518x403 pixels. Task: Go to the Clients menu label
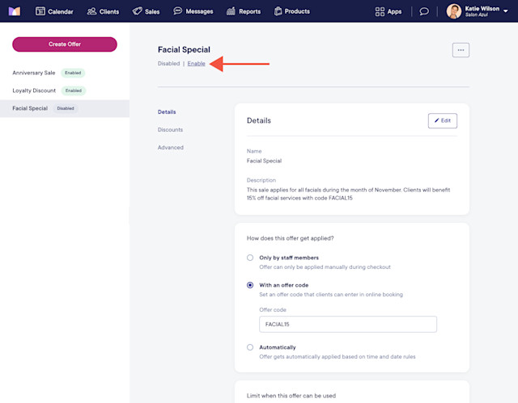click(109, 11)
